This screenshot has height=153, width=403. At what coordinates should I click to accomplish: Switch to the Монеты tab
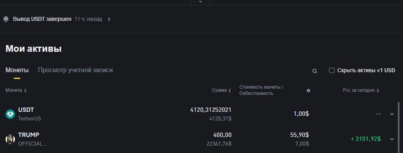(17, 70)
